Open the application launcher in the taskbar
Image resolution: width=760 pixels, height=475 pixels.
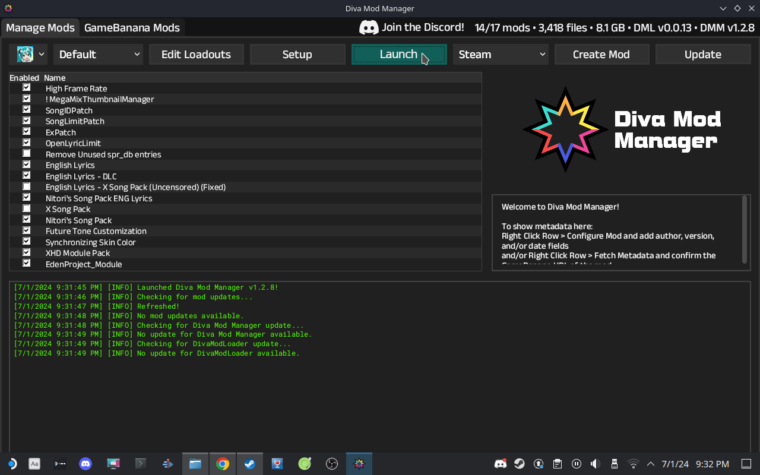coord(11,464)
